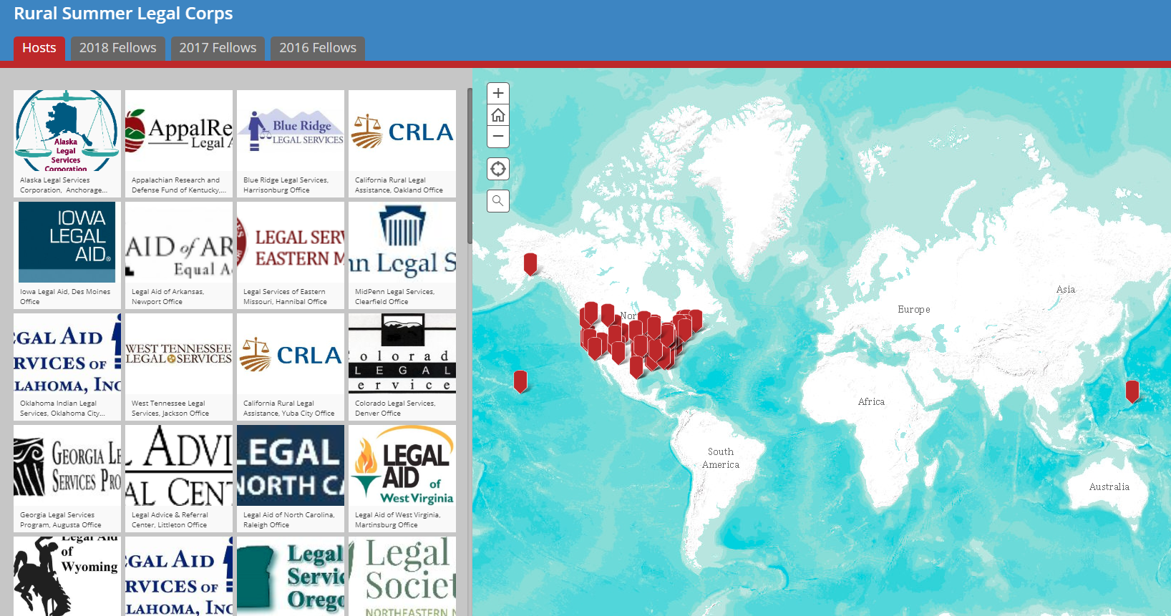This screenshot has width=1171, height=616.
Task: Select Appalachian Research and Defense Fund card
Action: 179,144
